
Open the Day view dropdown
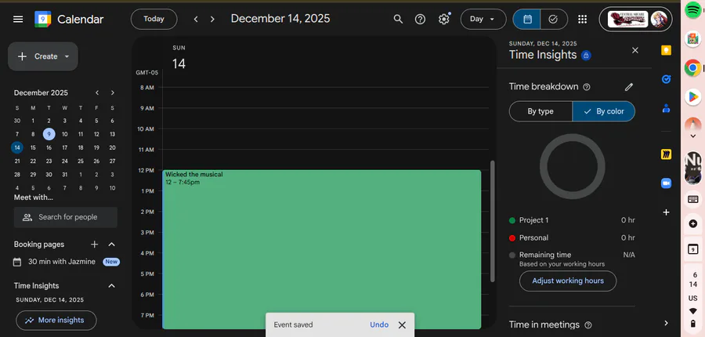point(483,19)
